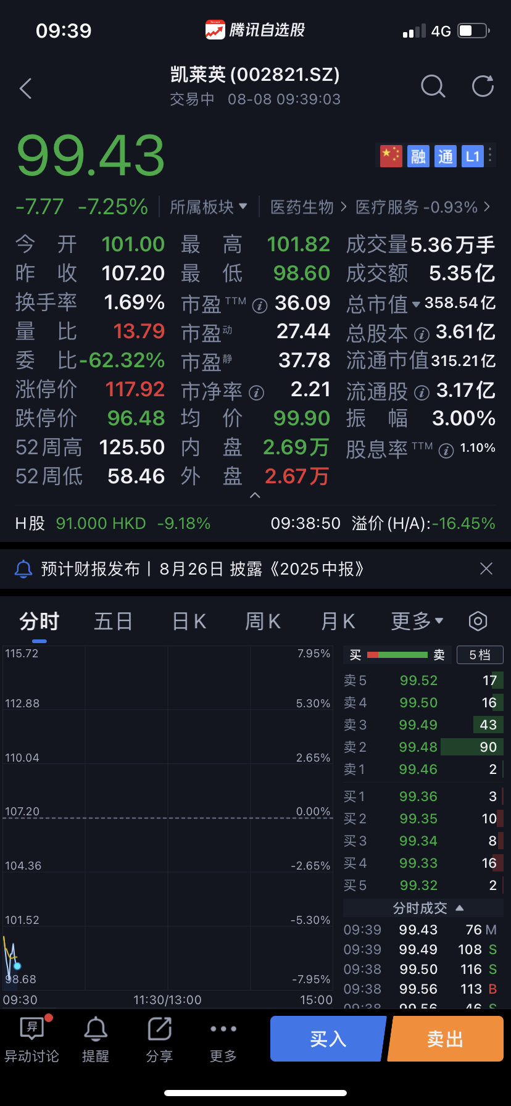Tap the L1 quote level badge
The width and height of the screenshot is (511, 1106).
point(472,156)
